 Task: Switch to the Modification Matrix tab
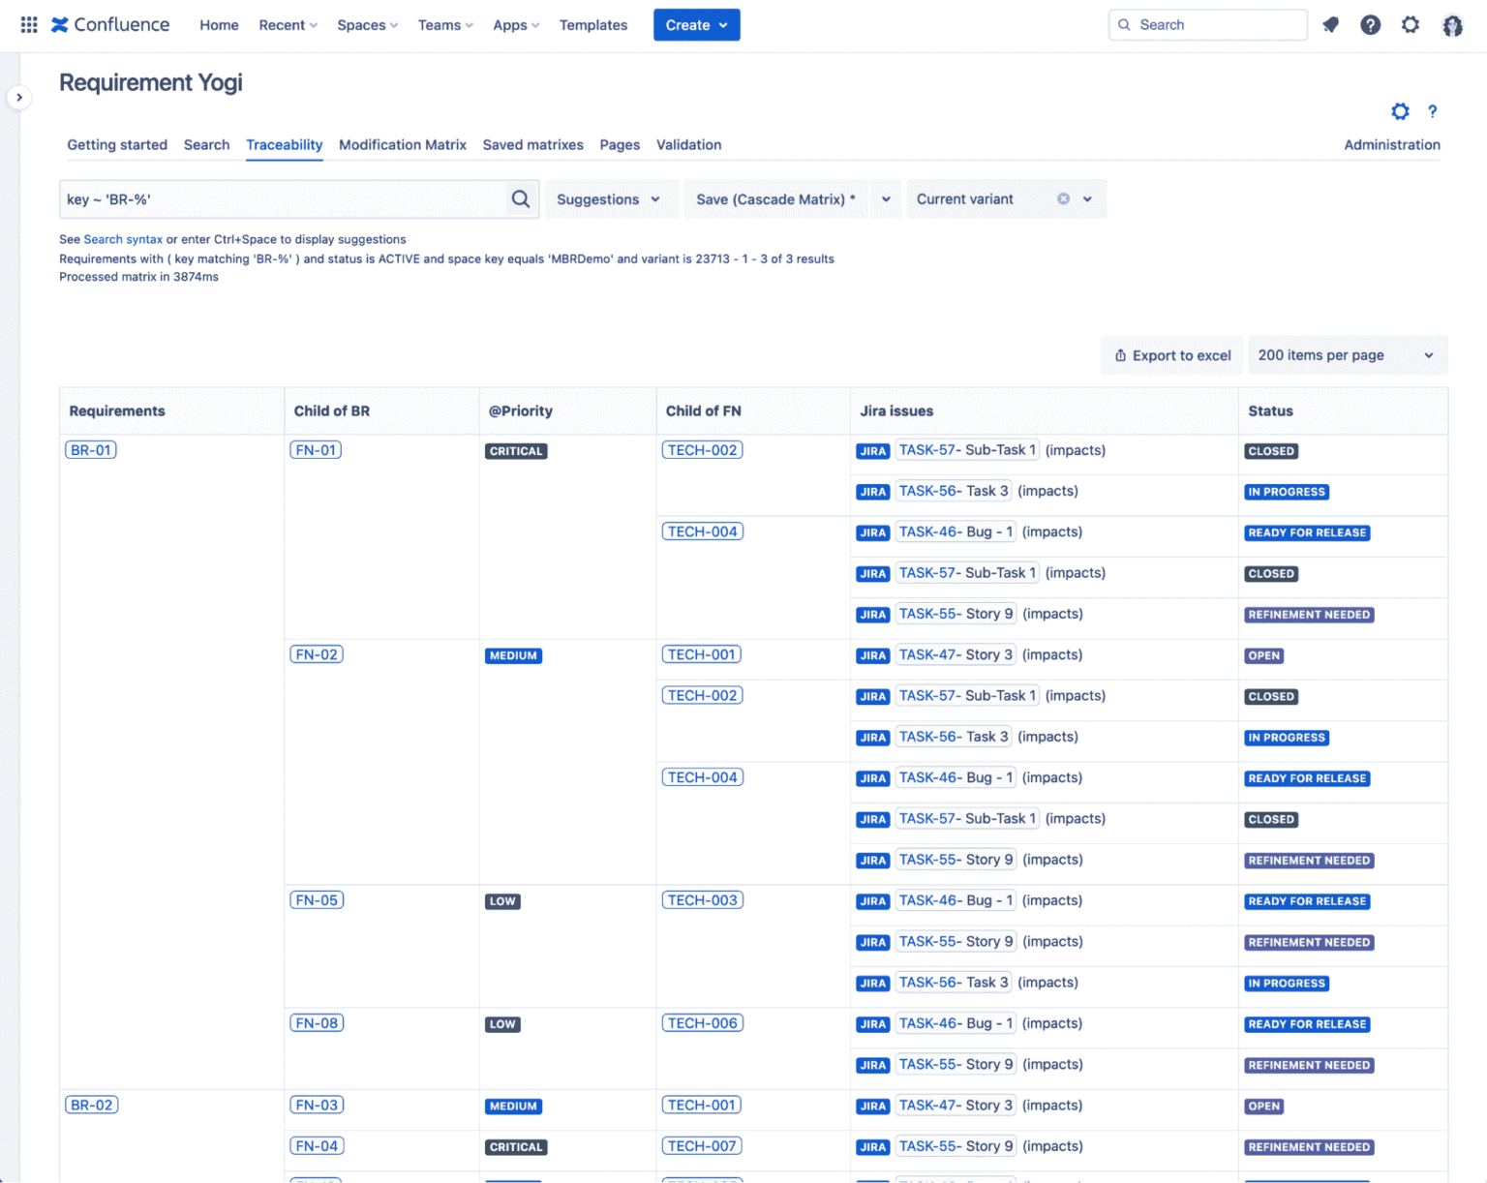tap(402, 144)
